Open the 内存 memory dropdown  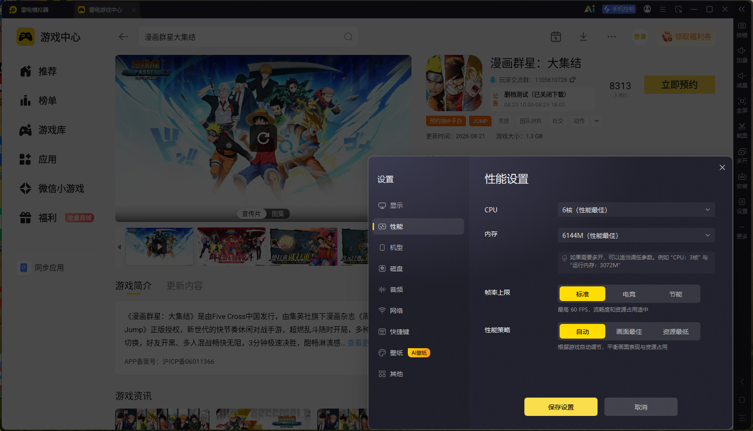(x=636, y=236)
